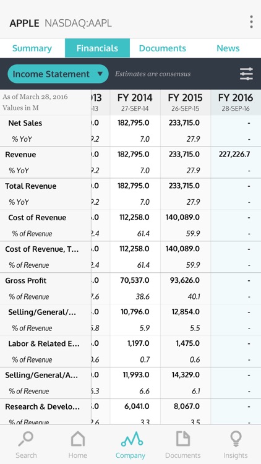Viewport: 261px width, 464px height.
Task: Tap the Selling/General/... row label
Action: click(42, 312)
